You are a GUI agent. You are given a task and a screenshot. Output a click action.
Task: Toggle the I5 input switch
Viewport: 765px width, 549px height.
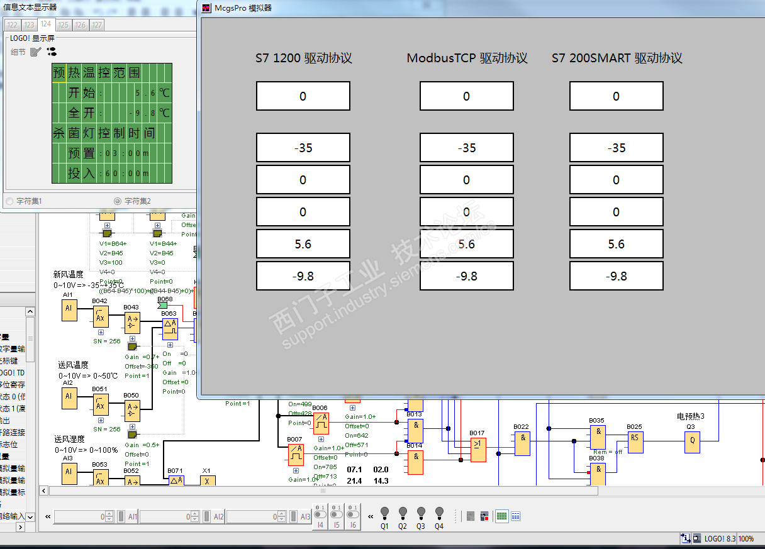coord(337,514)
